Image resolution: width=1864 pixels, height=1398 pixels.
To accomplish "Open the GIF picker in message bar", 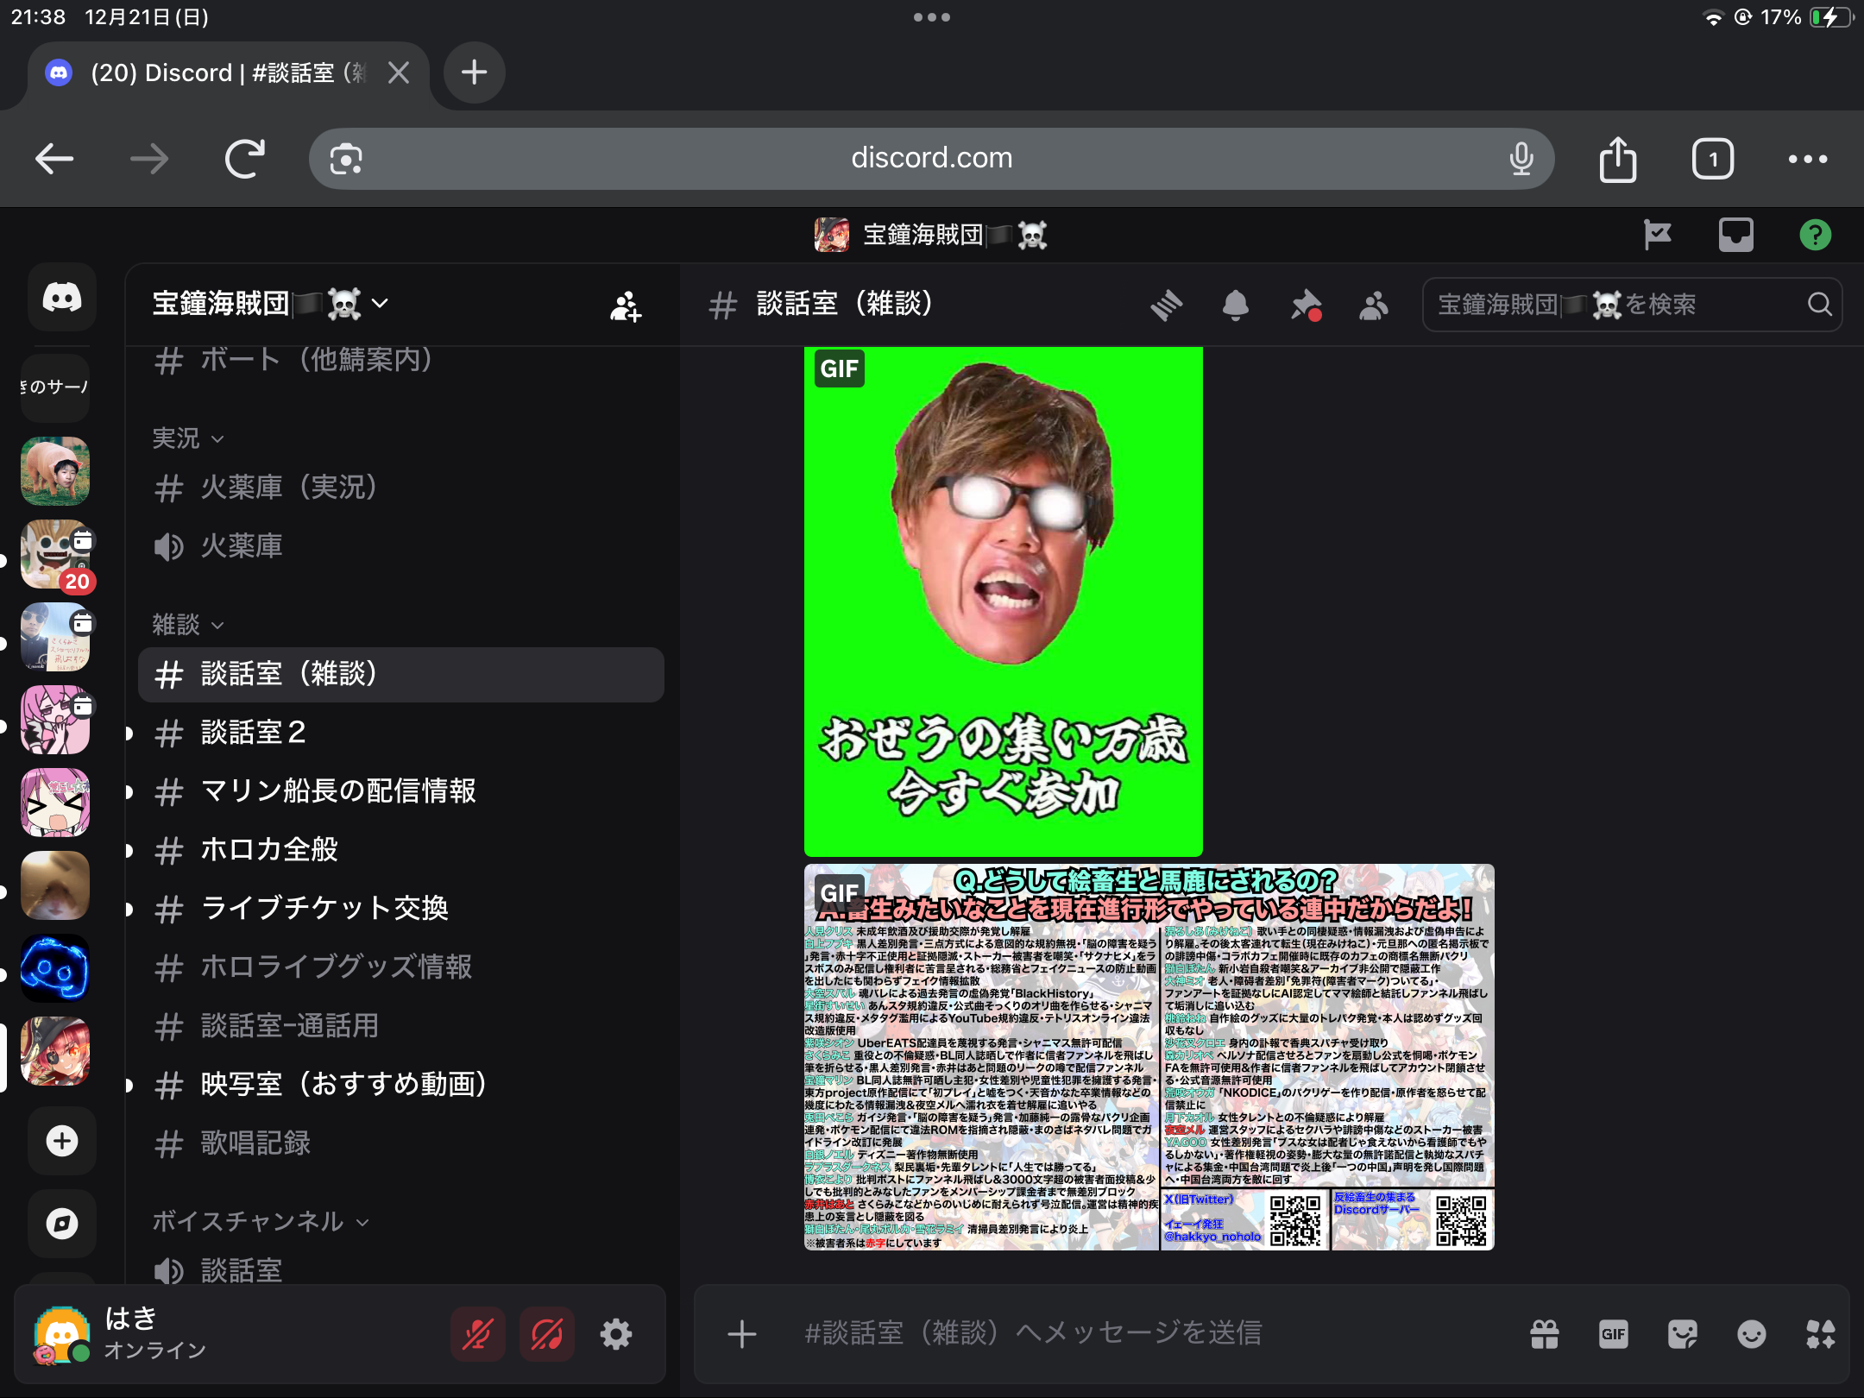I will tap(1613, 1334).
